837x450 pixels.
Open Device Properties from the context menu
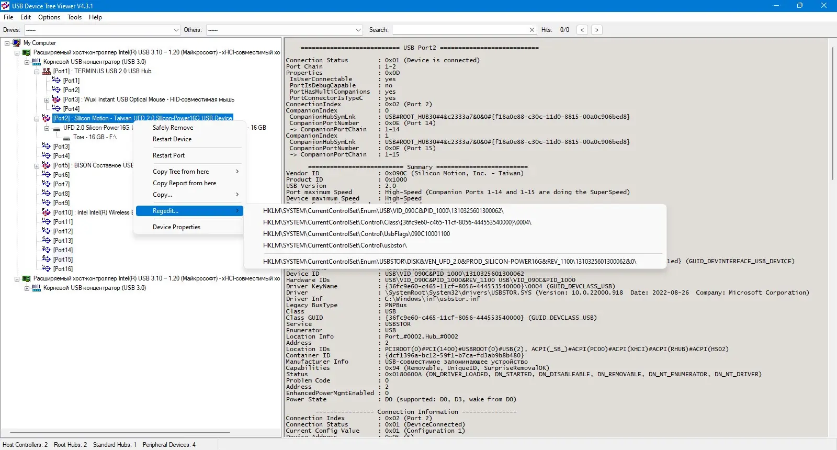click(x=189, y=227)
